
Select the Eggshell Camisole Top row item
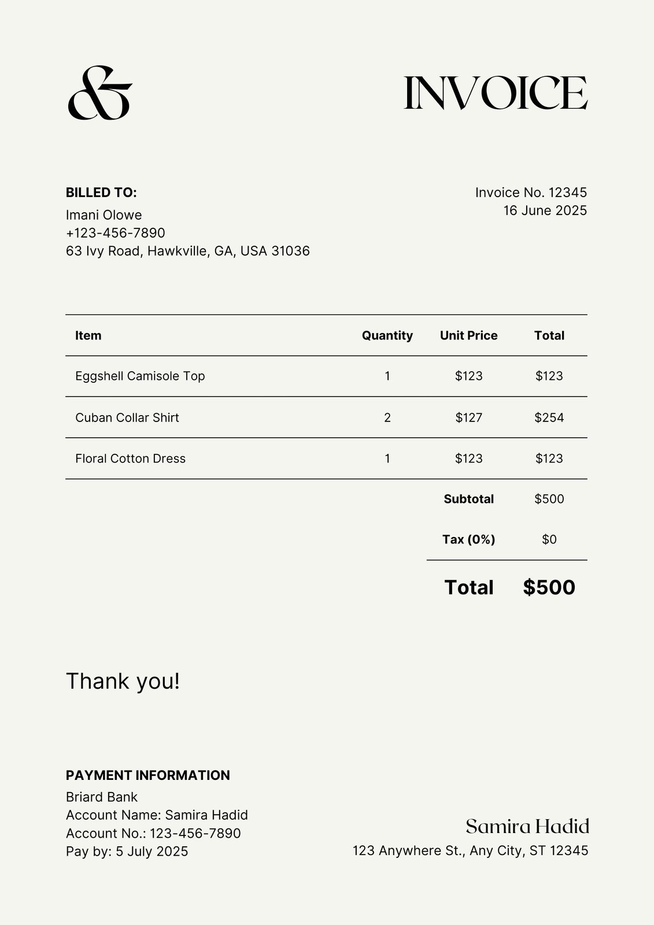[140, 376]
